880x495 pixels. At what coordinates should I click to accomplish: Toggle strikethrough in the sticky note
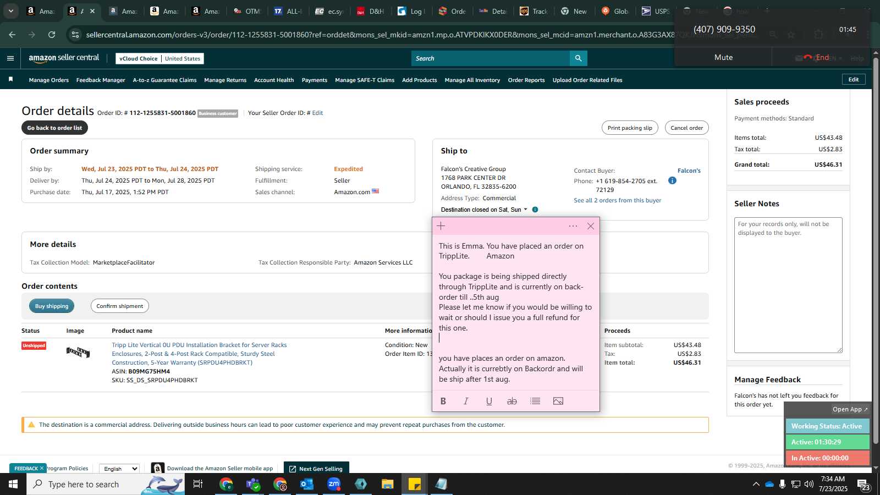tap(512, 401)
